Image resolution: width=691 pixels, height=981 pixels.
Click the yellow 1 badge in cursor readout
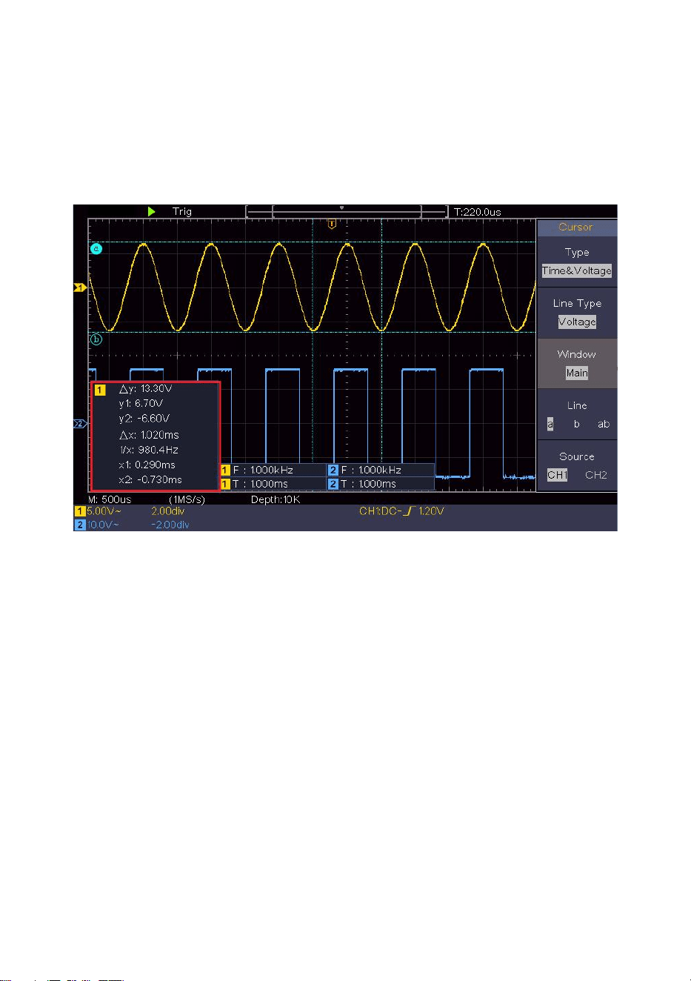point(100,389)
